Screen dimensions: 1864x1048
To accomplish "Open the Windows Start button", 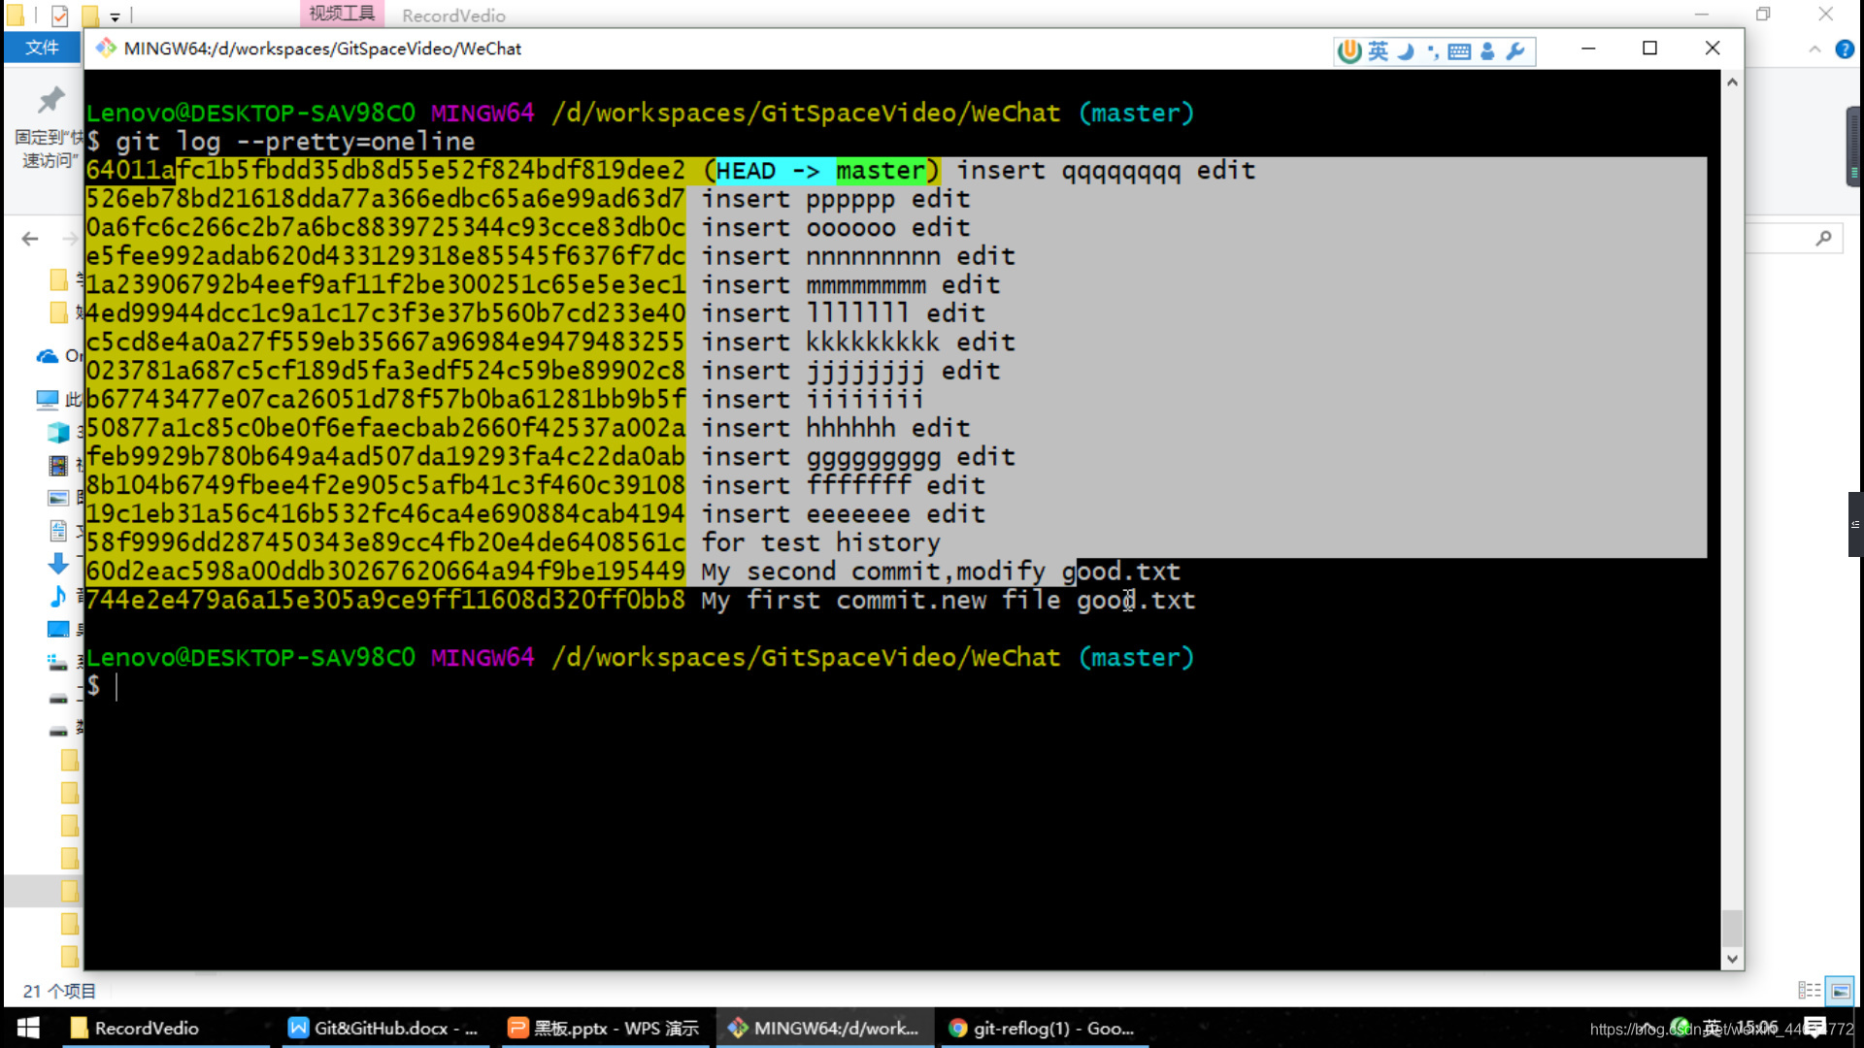I will click(x=28, y=1028).
